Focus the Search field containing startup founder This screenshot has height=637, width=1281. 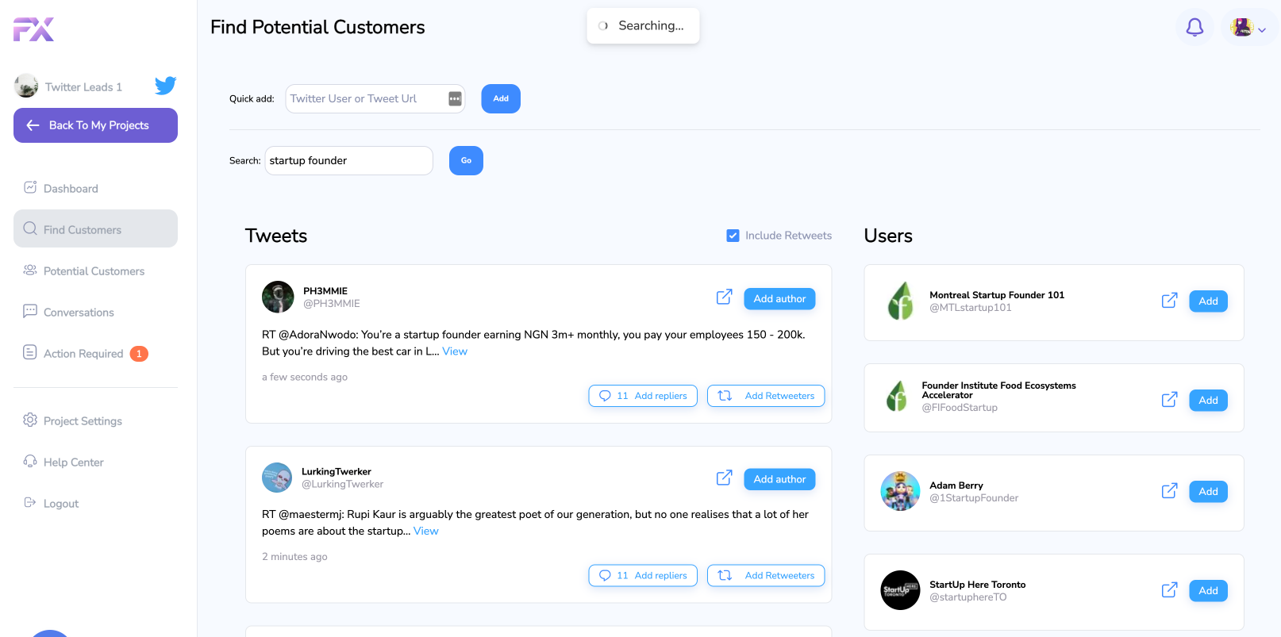click(x=348, y=161)
